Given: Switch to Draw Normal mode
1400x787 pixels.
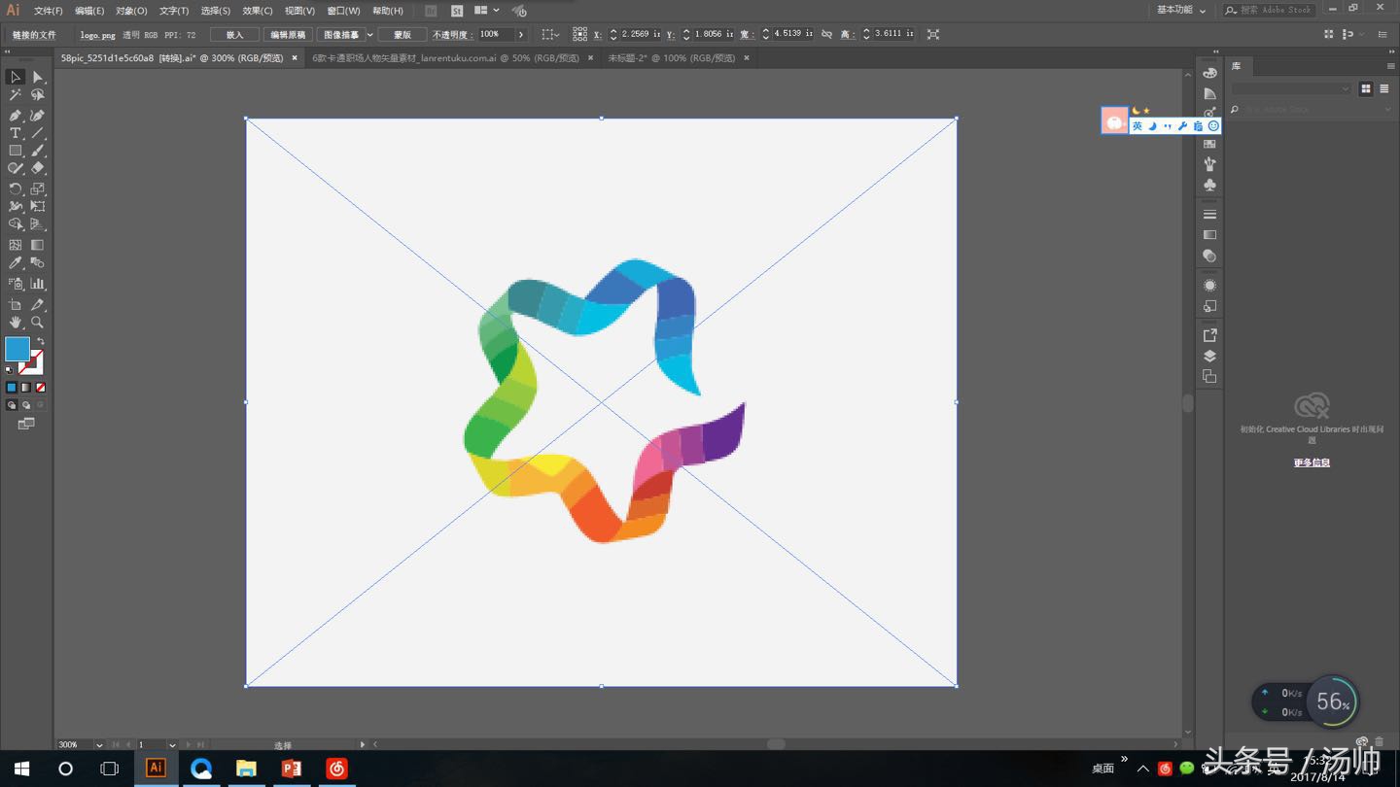Looking at the screenshot, I should tap(12, 405).
